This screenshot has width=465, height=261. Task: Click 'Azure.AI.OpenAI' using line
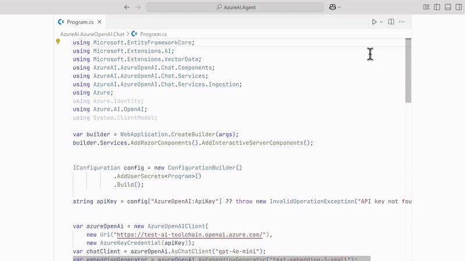pos(110,110)
